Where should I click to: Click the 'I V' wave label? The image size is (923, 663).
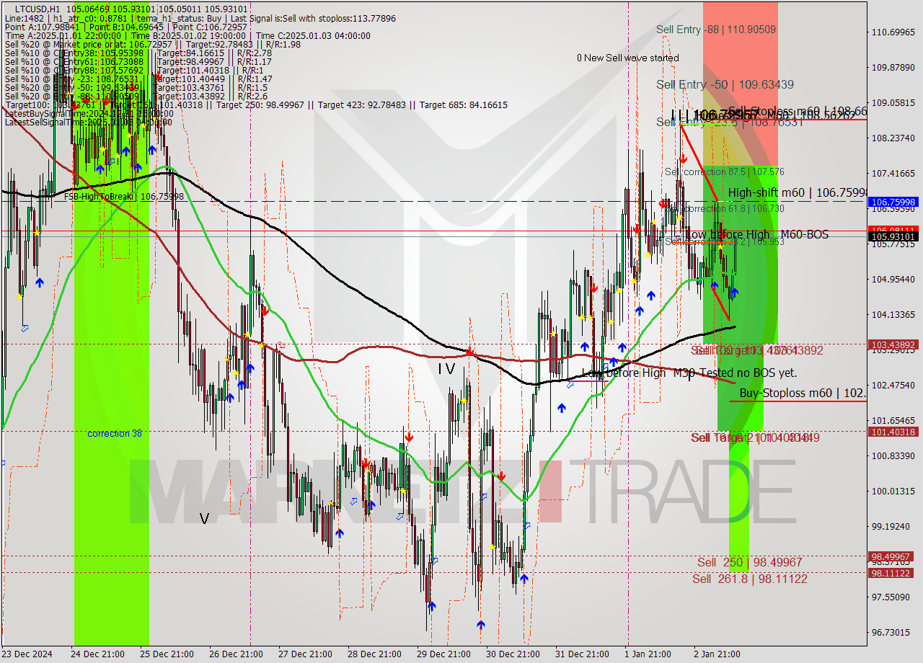pos(446,368)
